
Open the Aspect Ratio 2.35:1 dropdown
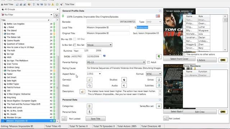tap(94, 74)
